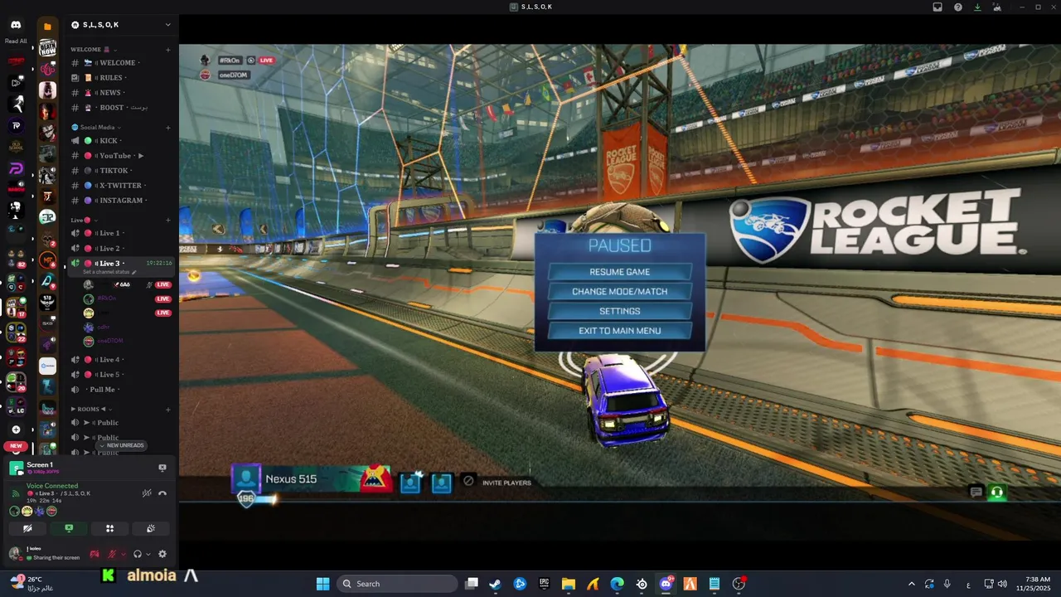Select first empty party slot icon
The width and height of the screenshot is (1061, 597).
tap(410, 483)
